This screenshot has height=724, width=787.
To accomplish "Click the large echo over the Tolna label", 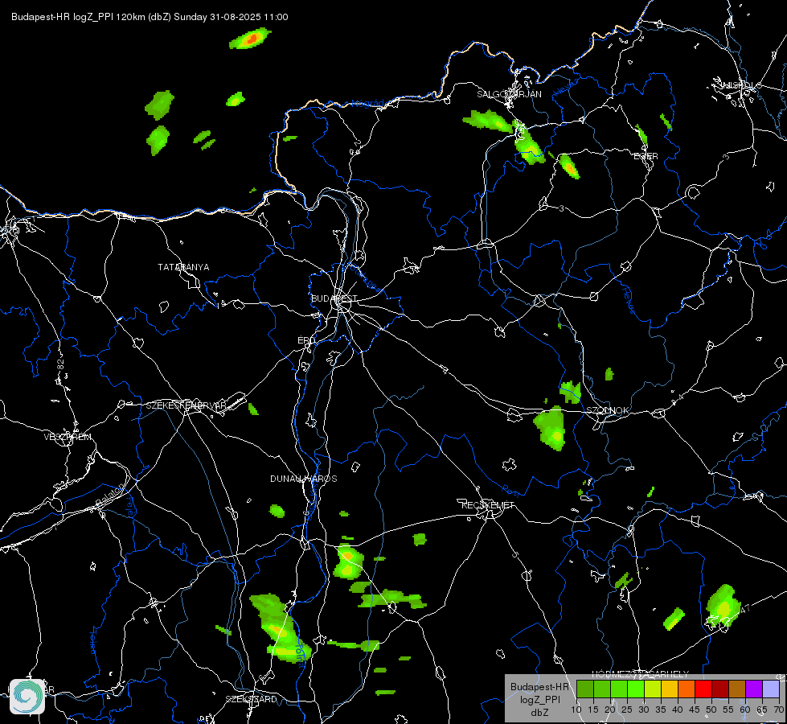I will pos(280,628).
